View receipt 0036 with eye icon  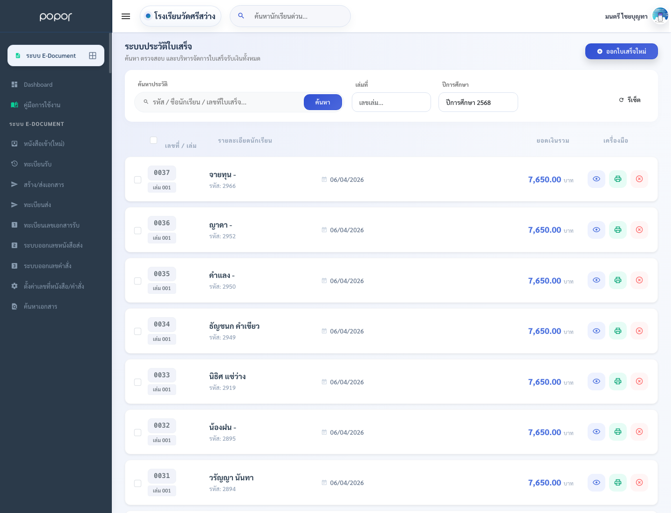(596, 230)
